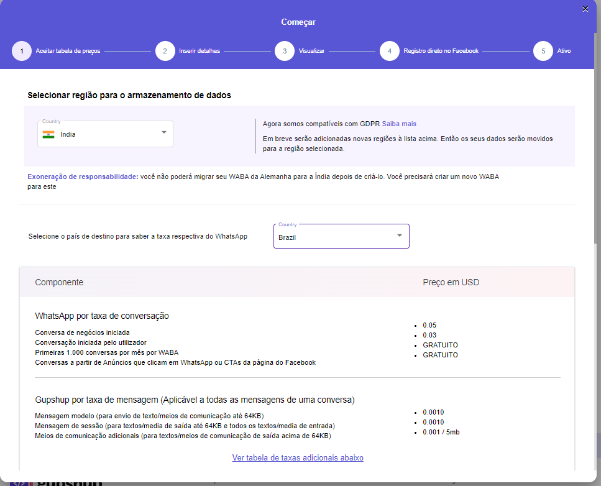This screenshot has height=486, width=601.
Task: Close the Começar dialog with the X
Action: click(x=585, y=9)
